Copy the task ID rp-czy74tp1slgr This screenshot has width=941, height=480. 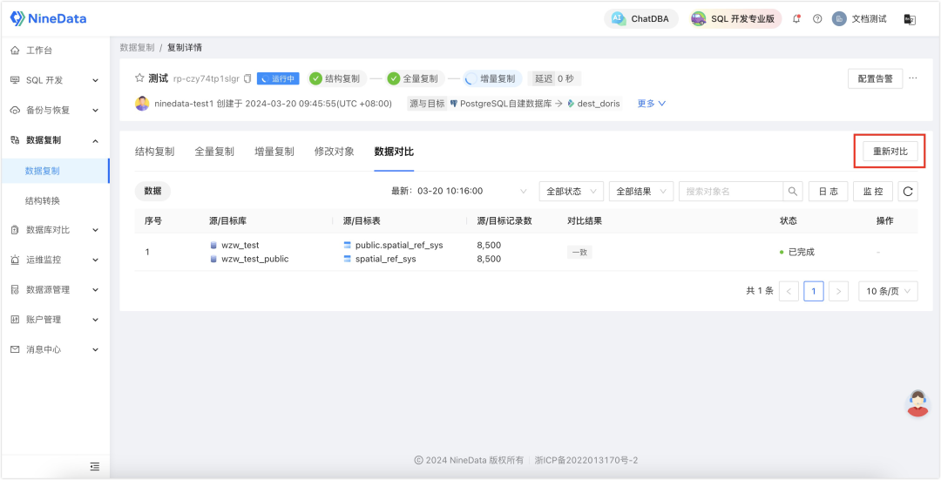click(x=247, y=78)
